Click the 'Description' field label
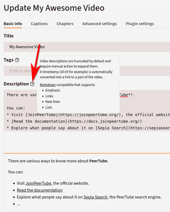This screenshot has width=170, height=212. tap(16, 84)
